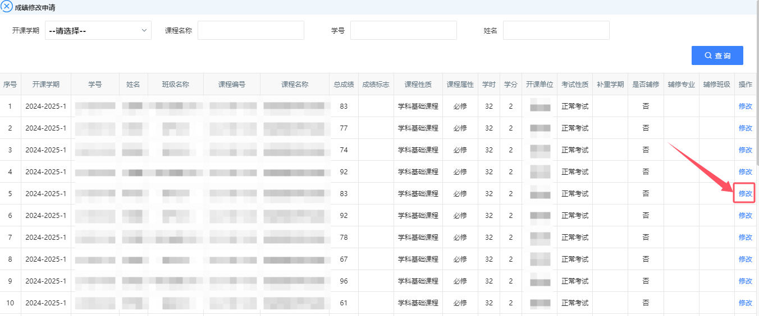Click the 总成绩 column header
Screen dimensions: 759x316
[344, 85]
